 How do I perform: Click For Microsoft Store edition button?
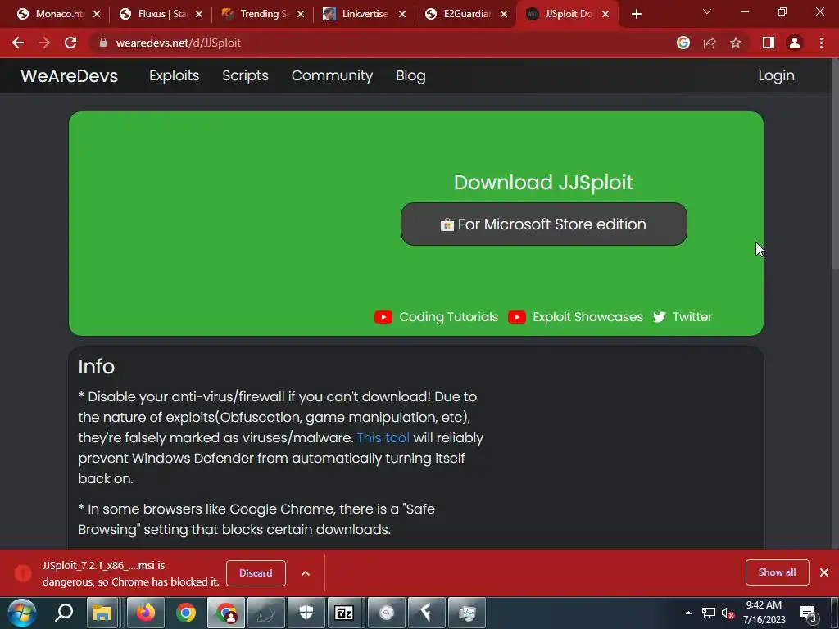click(544, 224)
